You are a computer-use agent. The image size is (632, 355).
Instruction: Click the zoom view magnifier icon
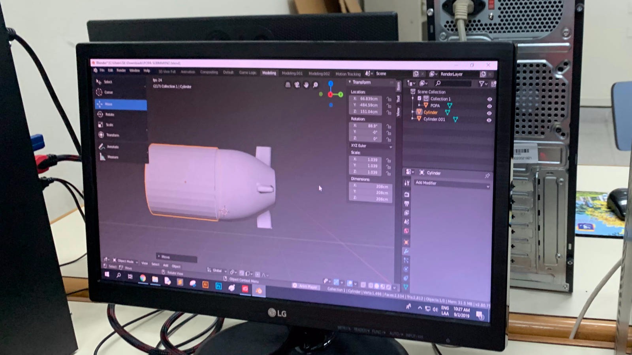click(x=315, y=85)
